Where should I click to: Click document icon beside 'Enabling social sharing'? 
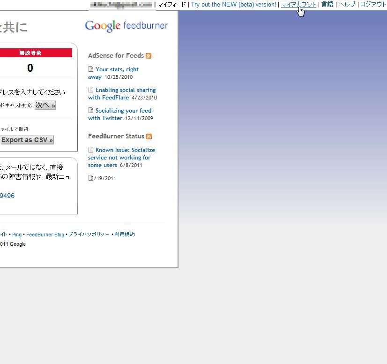click(x=91, y=90)
